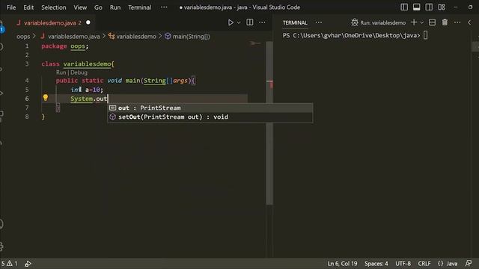Click Ln 6, Col 19 status entry
This screenshot has height=269, width=479.
point(342,264)
